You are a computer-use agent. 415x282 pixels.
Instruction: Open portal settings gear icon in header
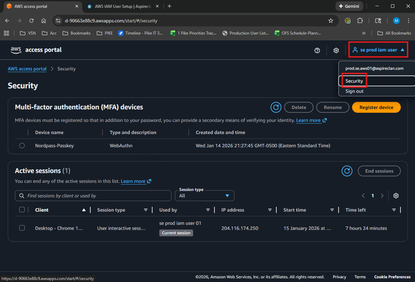tap(336, 50)
